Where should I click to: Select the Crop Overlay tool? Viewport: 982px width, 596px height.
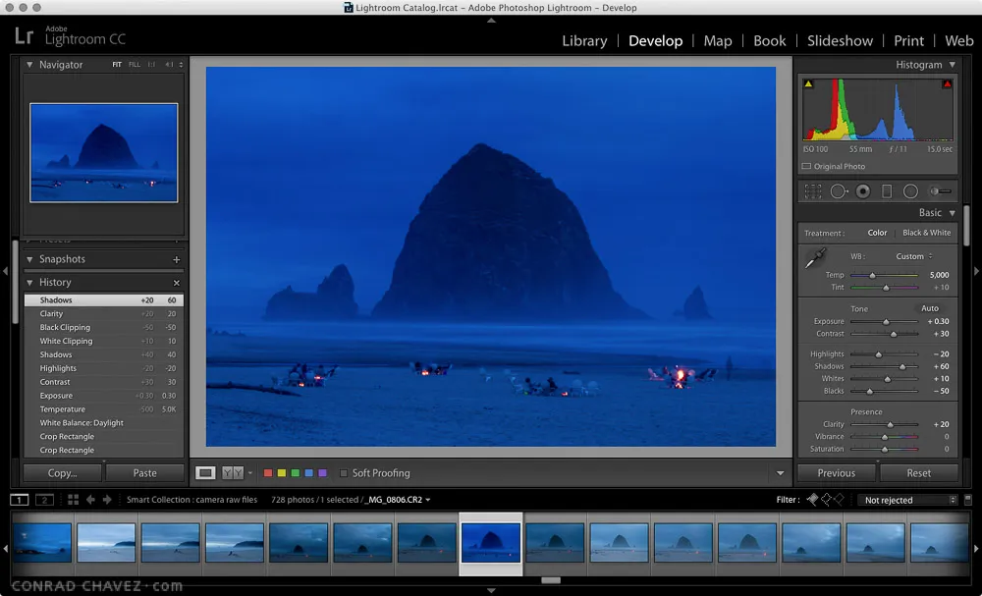click(813, 191)
